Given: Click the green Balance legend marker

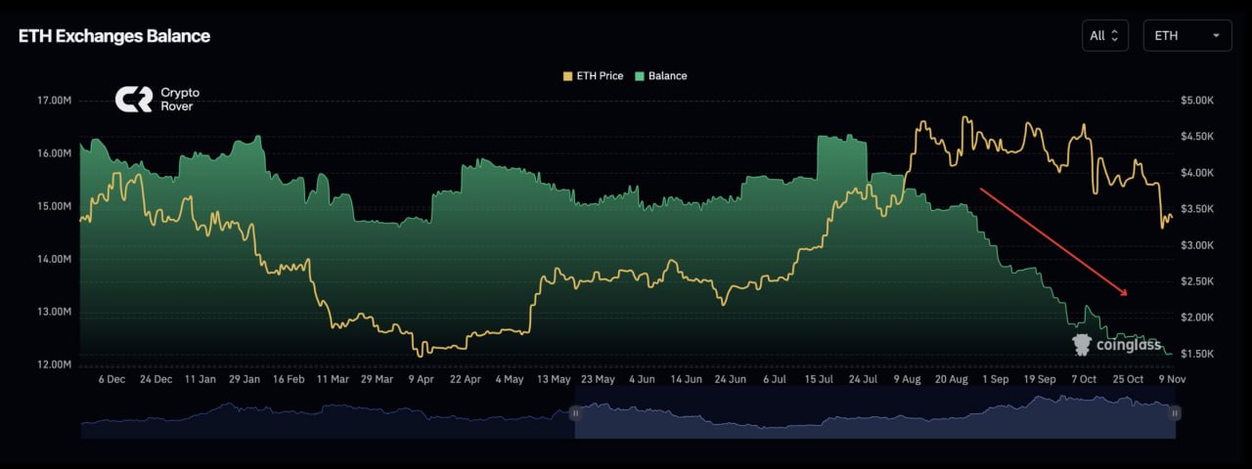Looking at the screenshot, I should pos(640,76).
